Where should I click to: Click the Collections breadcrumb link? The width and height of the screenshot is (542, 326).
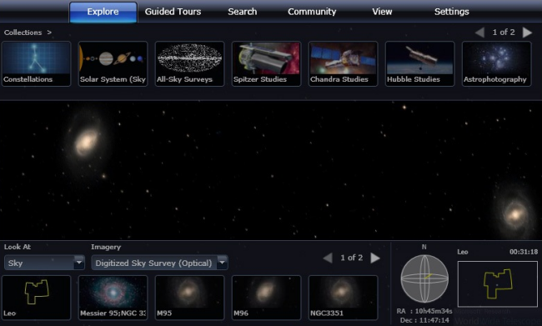pos(23,33)
